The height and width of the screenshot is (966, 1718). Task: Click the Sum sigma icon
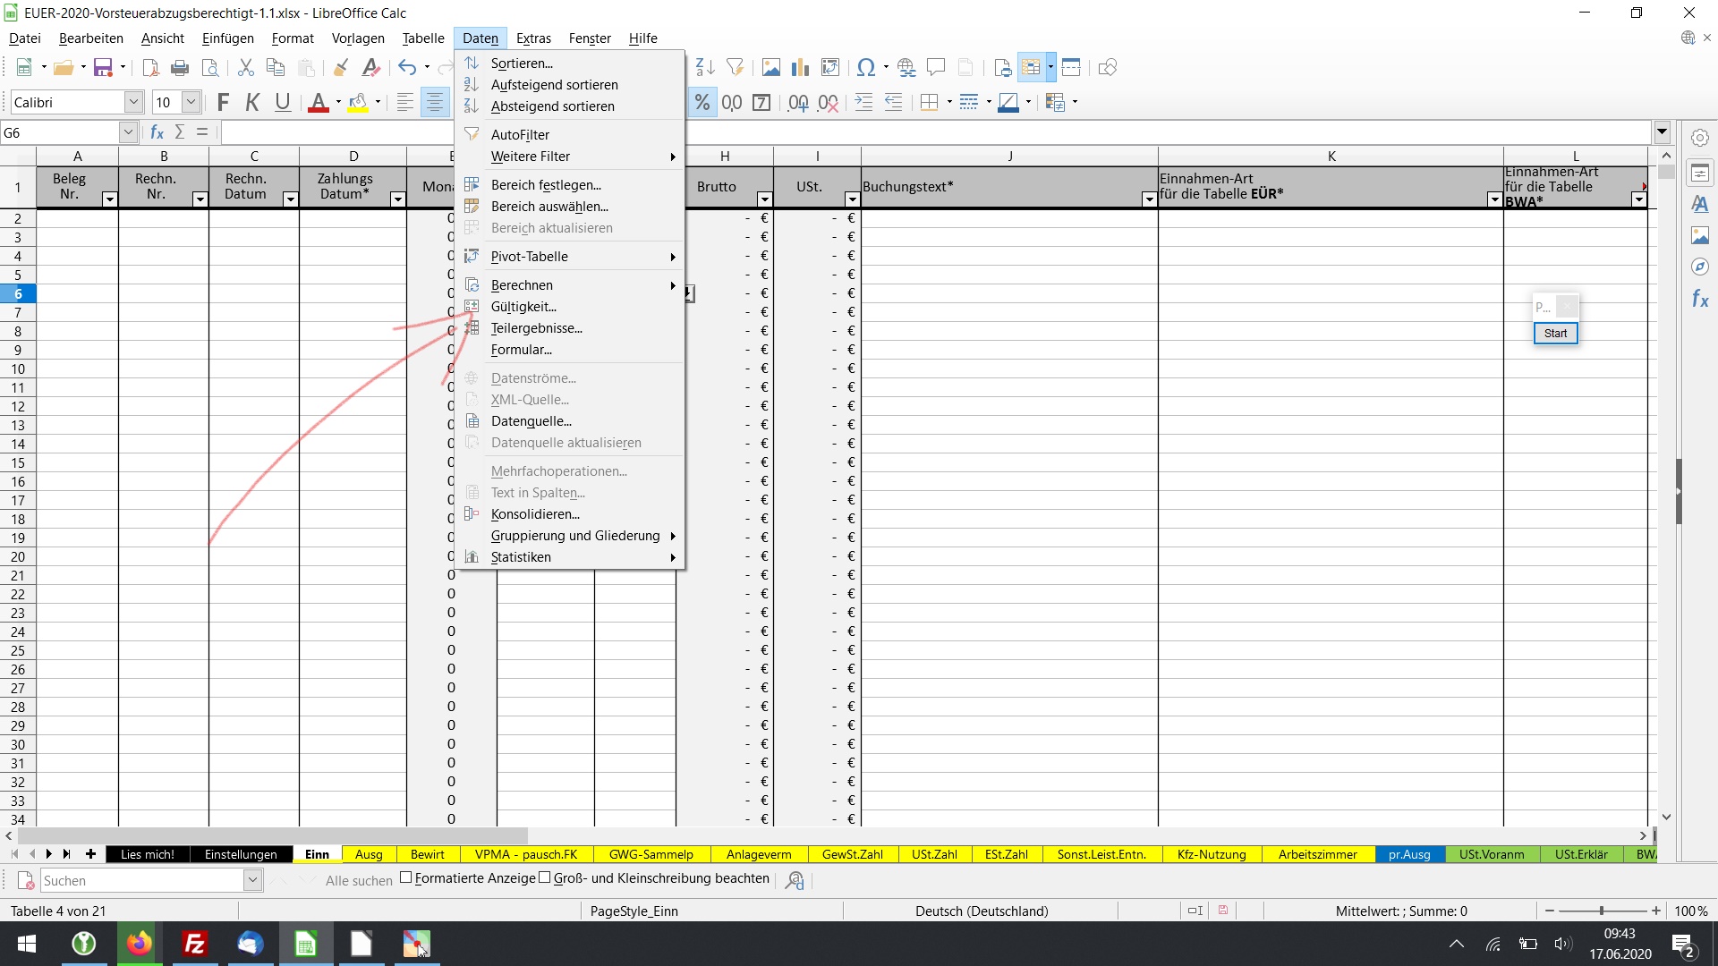tap(180, 132)
